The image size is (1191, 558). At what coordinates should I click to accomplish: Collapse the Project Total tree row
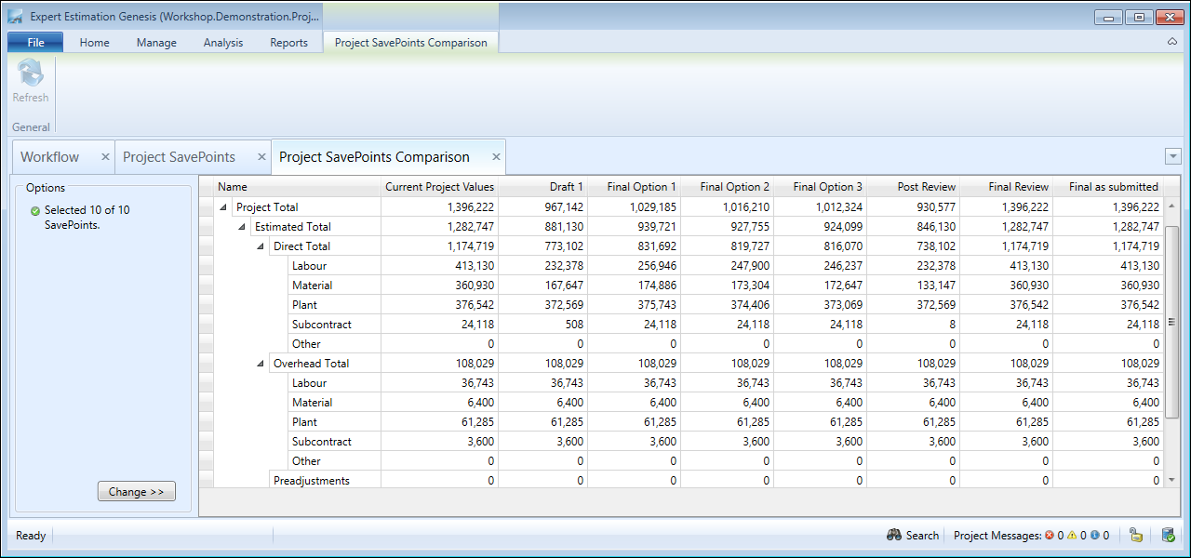coord(223,207)
